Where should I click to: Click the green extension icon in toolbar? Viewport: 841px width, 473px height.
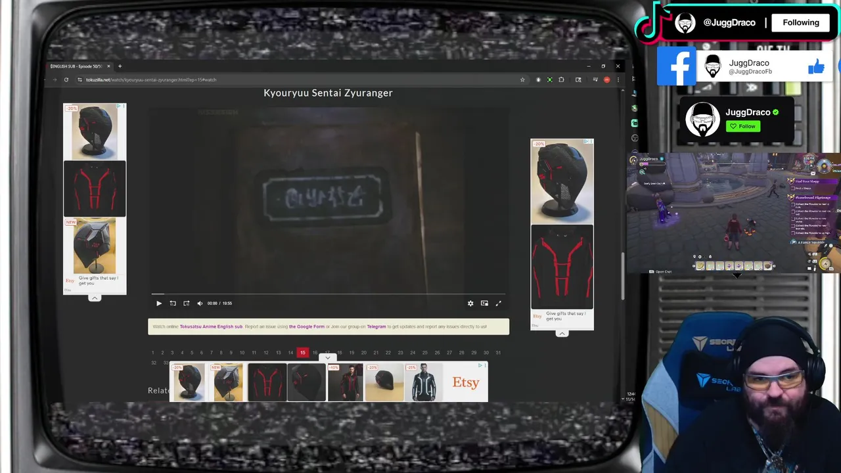549,79
